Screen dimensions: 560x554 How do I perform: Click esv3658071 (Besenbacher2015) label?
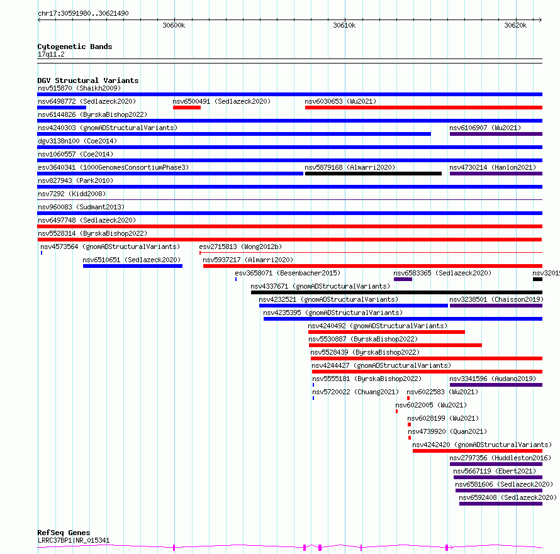click(x=288, y=273)
